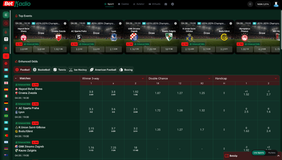Select the Champions League ball icon in sidebar
Image resolution: width=282 pixels, height=160 pixels.
6,39
